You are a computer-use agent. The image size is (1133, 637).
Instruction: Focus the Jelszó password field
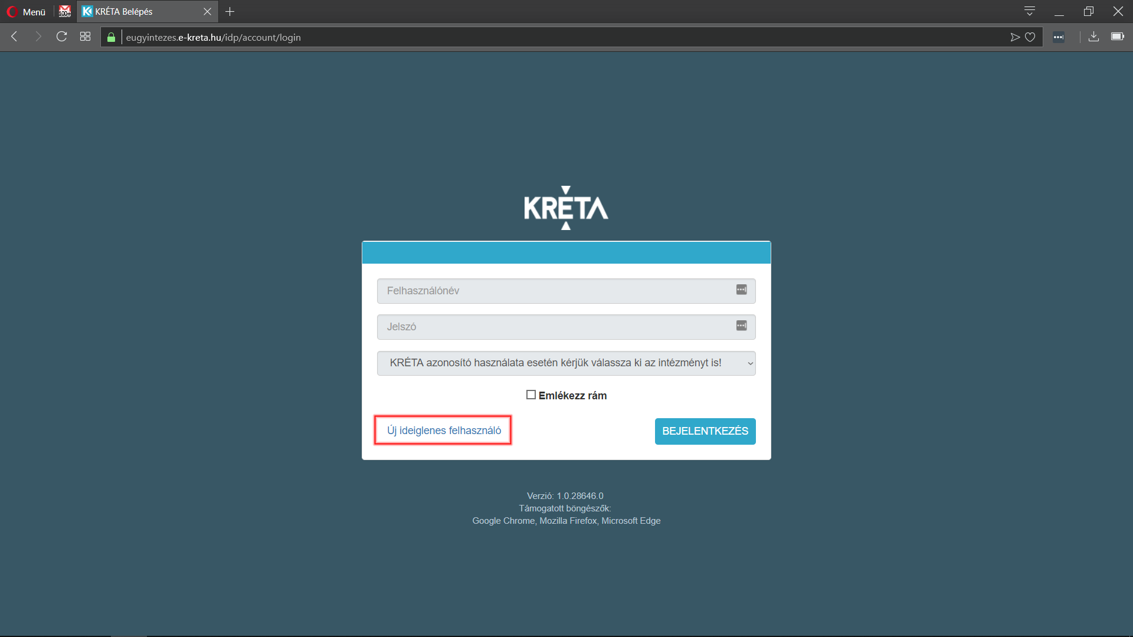tap(566, 327)
